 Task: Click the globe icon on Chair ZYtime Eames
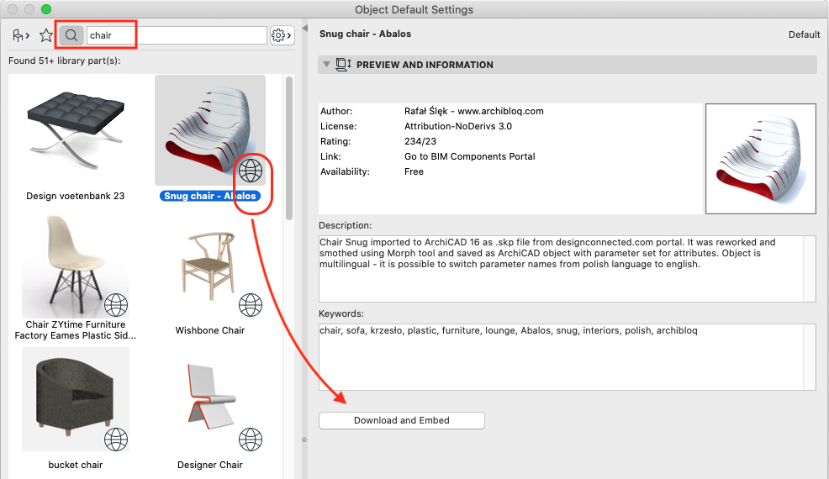116,305
